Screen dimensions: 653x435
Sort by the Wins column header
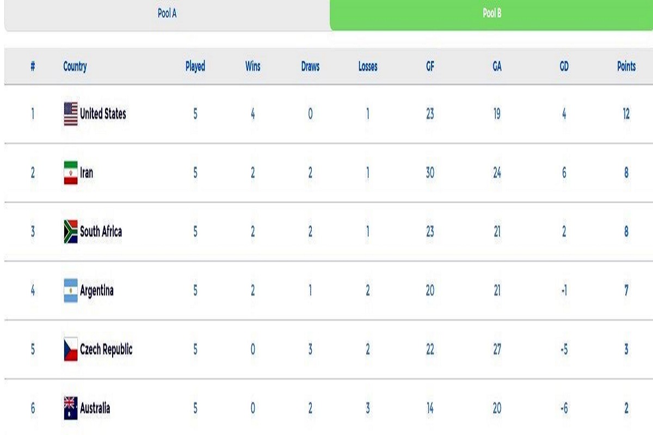(252, 66)
